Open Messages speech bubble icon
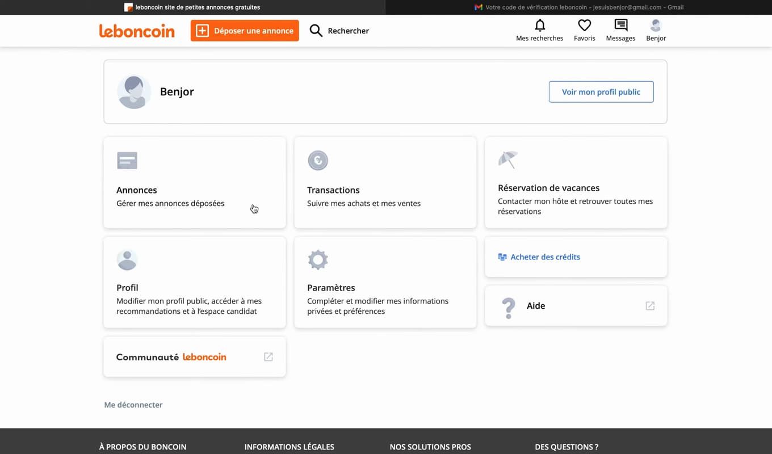This screenshot has height=454, width=772. pyautogui.click(x=621, y=25)
